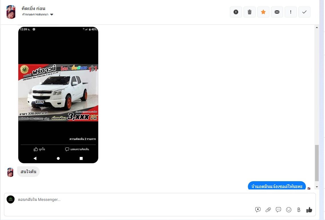325x220 pixels.
Task: Flag conversation with the exclamation mark button
Action: click(291, 12)
